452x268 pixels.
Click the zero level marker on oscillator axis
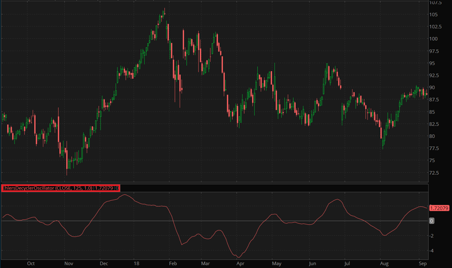click(x=432, y=221)
